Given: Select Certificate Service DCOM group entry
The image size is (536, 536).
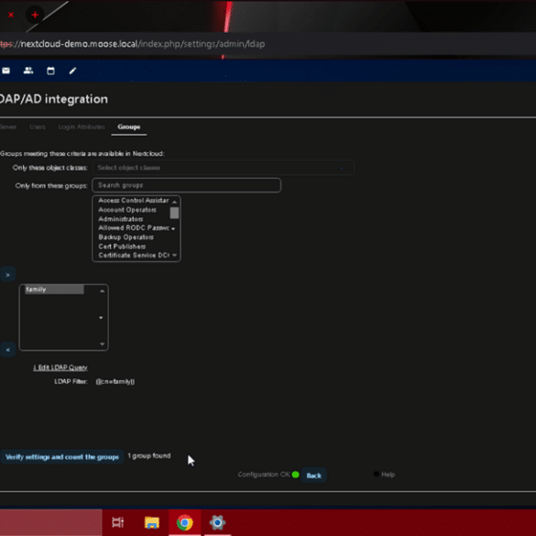Looking at the screenshot, I should click(x=134, y=256).
